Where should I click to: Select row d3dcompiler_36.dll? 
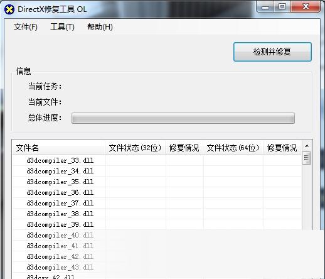(157, 192)
